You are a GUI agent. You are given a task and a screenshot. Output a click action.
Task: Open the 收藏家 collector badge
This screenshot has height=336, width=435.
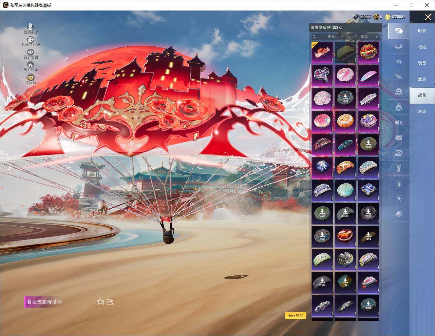[31, 78]
